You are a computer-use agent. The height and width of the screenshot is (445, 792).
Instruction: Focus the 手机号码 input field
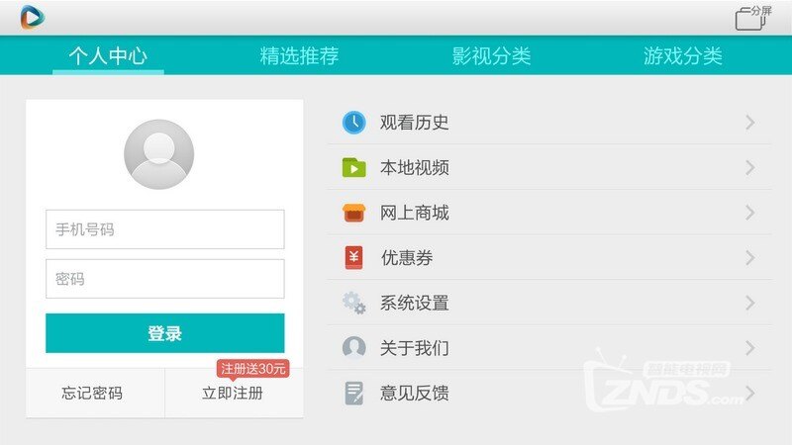click(x=164, y=229)
